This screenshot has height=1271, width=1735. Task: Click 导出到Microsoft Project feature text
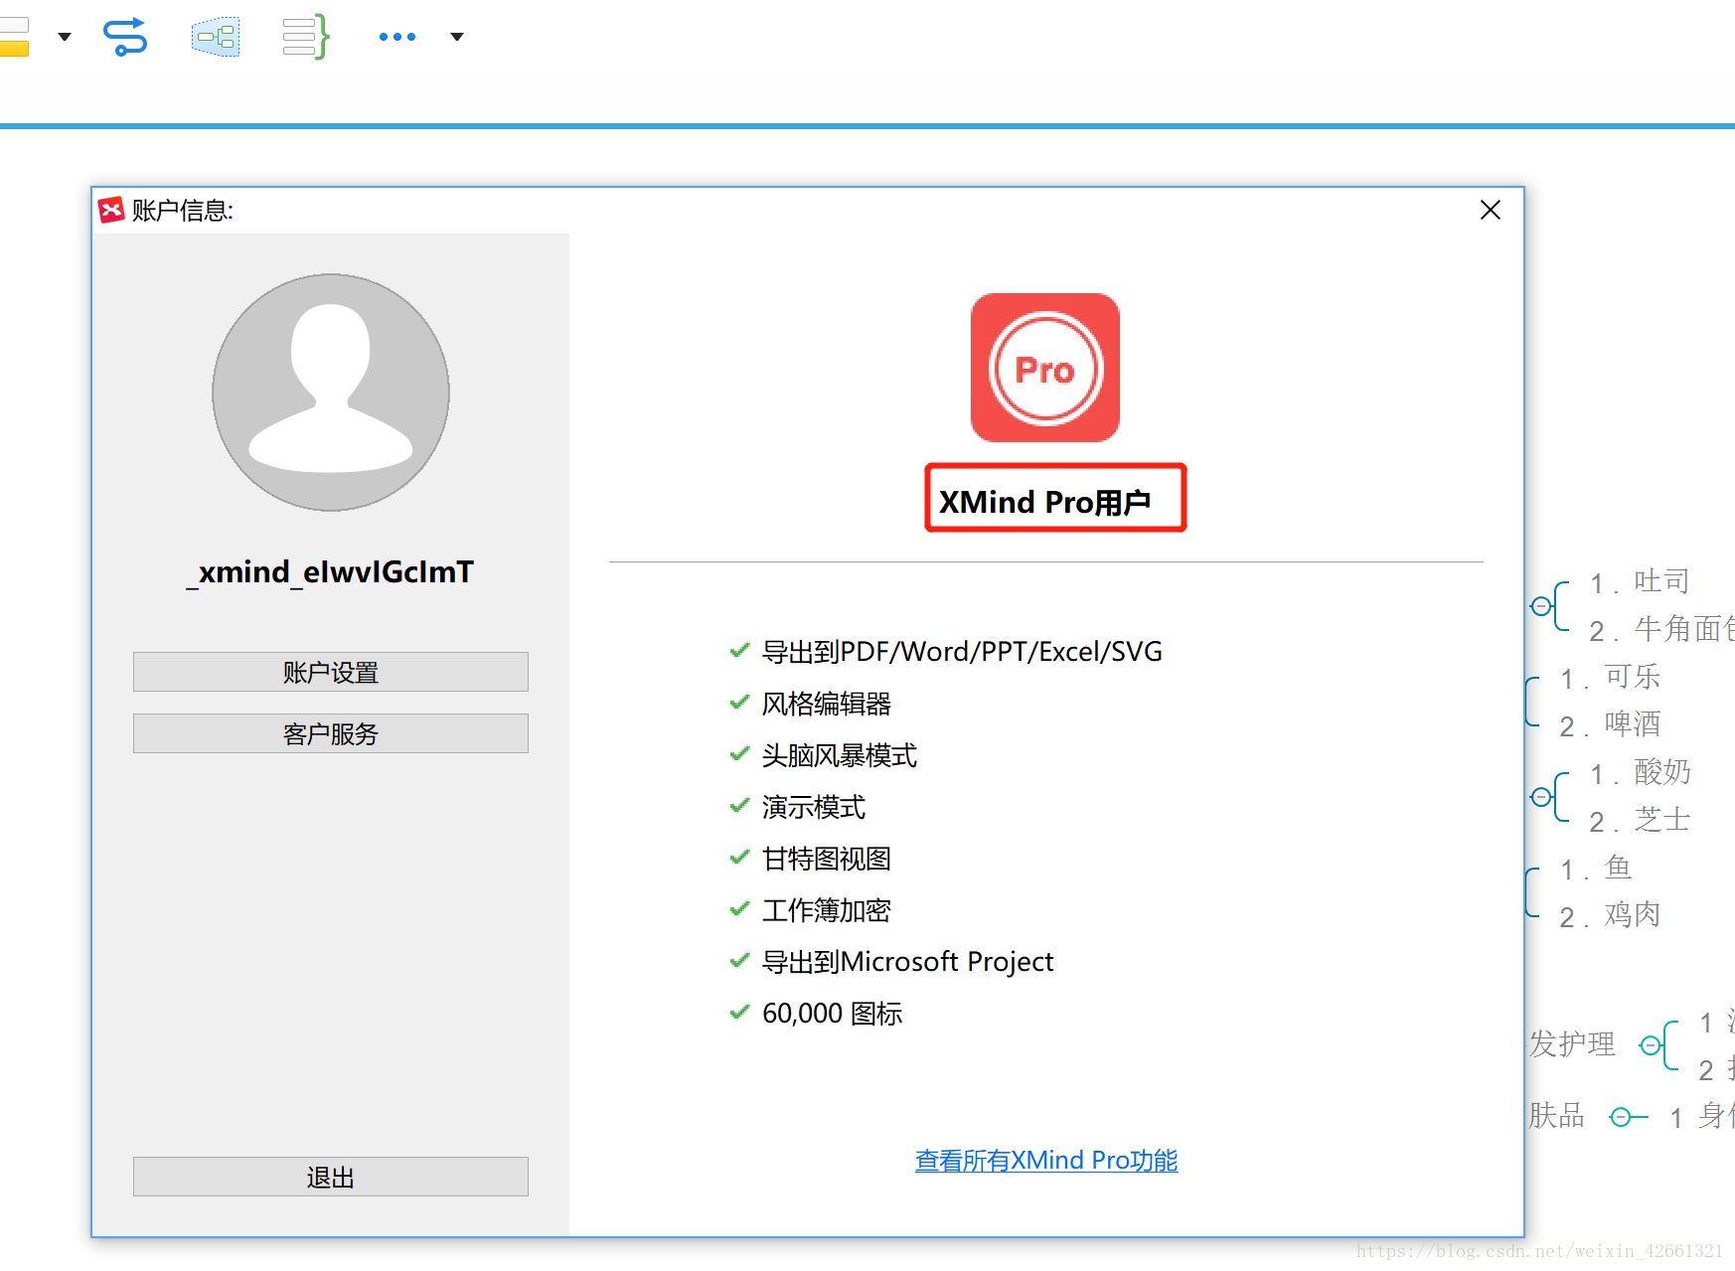908,962
